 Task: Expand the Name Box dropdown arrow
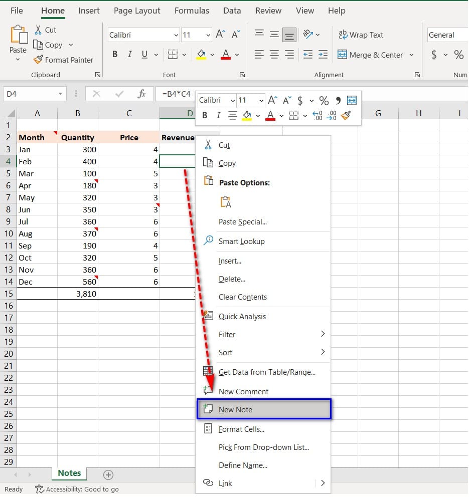(x=60, y=94)
